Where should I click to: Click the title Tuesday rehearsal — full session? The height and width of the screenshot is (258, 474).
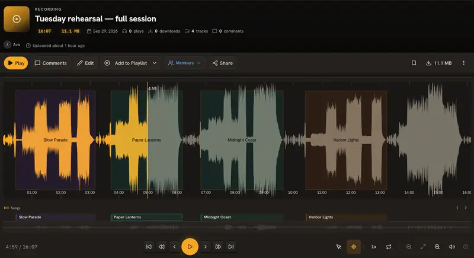pos(95,19)
